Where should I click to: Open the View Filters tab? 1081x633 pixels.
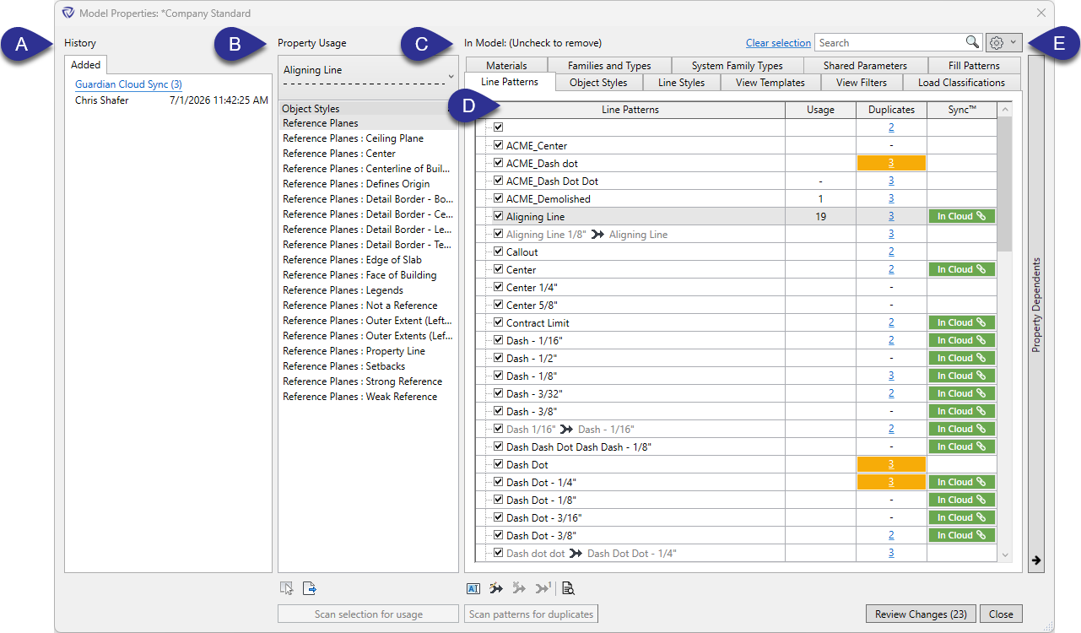click(x=861, y=83)
